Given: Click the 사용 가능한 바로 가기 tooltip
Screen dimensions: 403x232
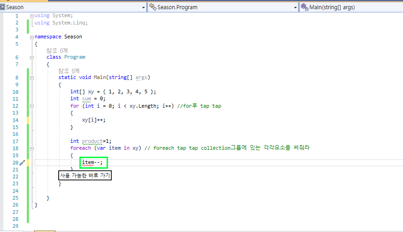Looking at the screenshot, I should 85,176.
